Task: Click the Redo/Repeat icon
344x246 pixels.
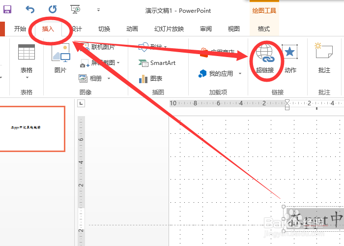Action: pyautogui.click(x=53, y=9)
